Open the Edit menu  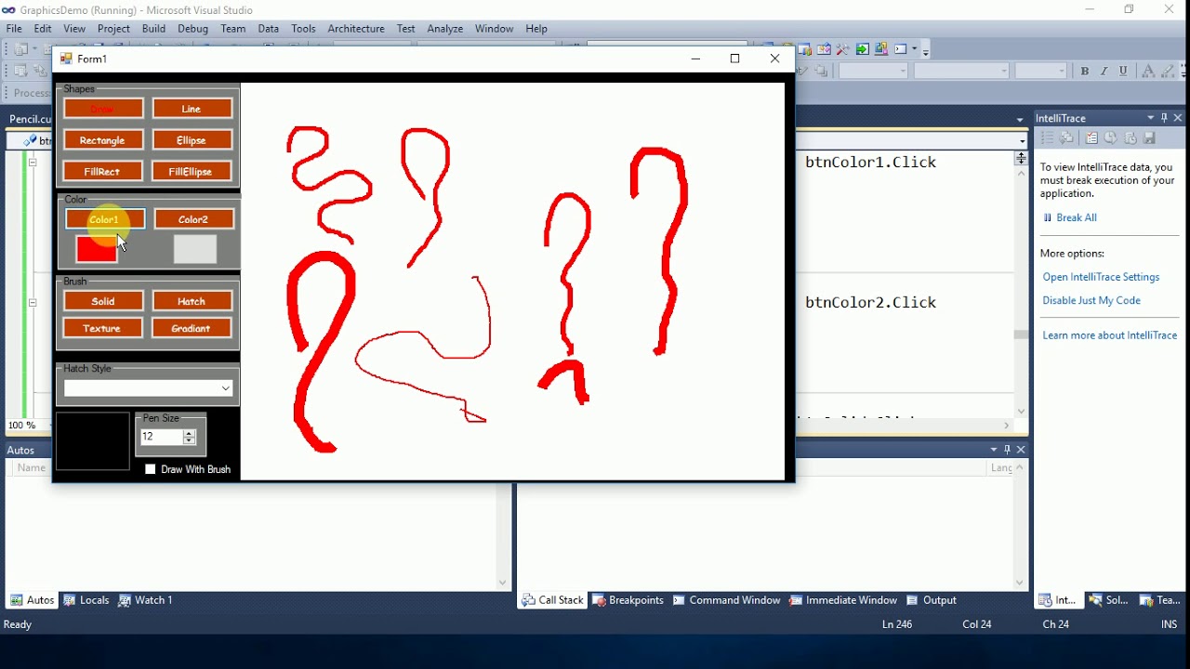(x=43, y=29)
